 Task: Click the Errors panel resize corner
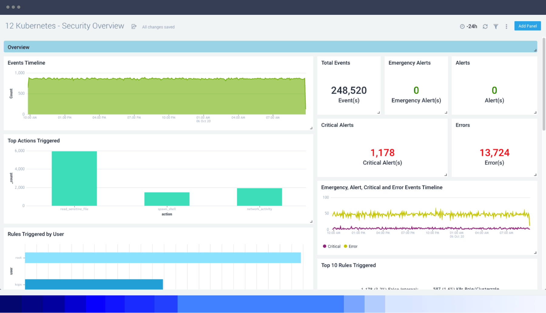[535, 175]
